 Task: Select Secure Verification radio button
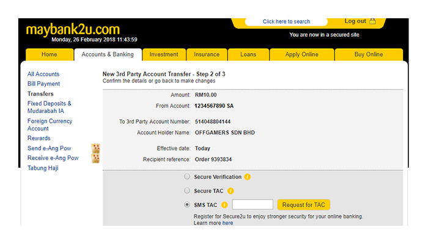(187, 177)
